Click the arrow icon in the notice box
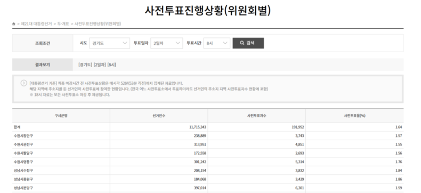 pyautogui.click(x=23, y=83)
